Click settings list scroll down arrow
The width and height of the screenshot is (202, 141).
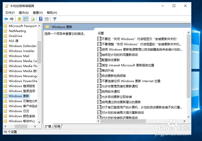coord(189,117)
